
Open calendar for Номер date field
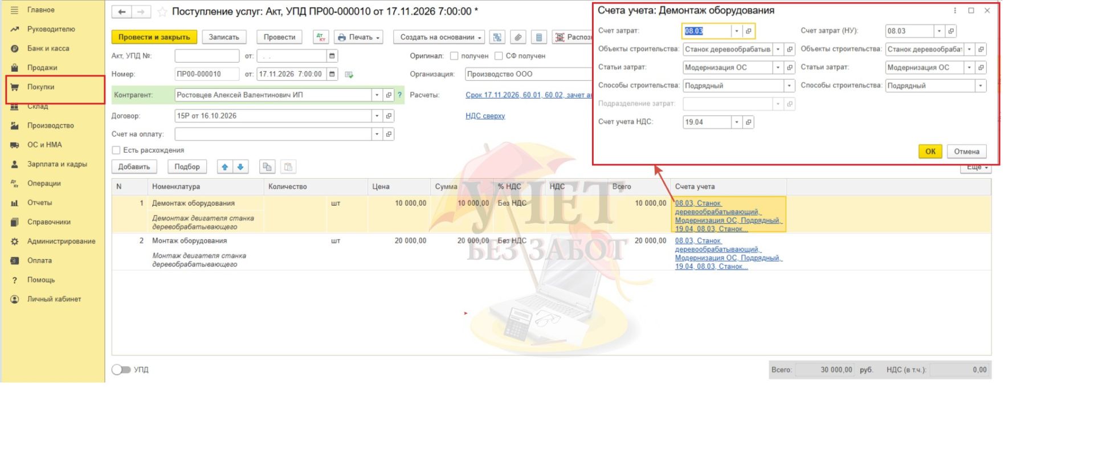click(x=332, y=74)
